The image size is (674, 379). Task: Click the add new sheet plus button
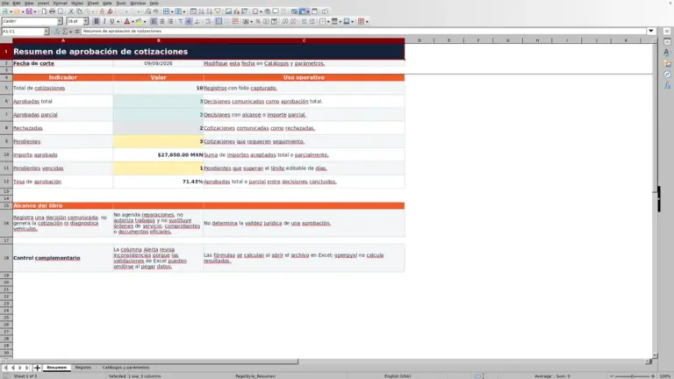[x=37, y=368]
